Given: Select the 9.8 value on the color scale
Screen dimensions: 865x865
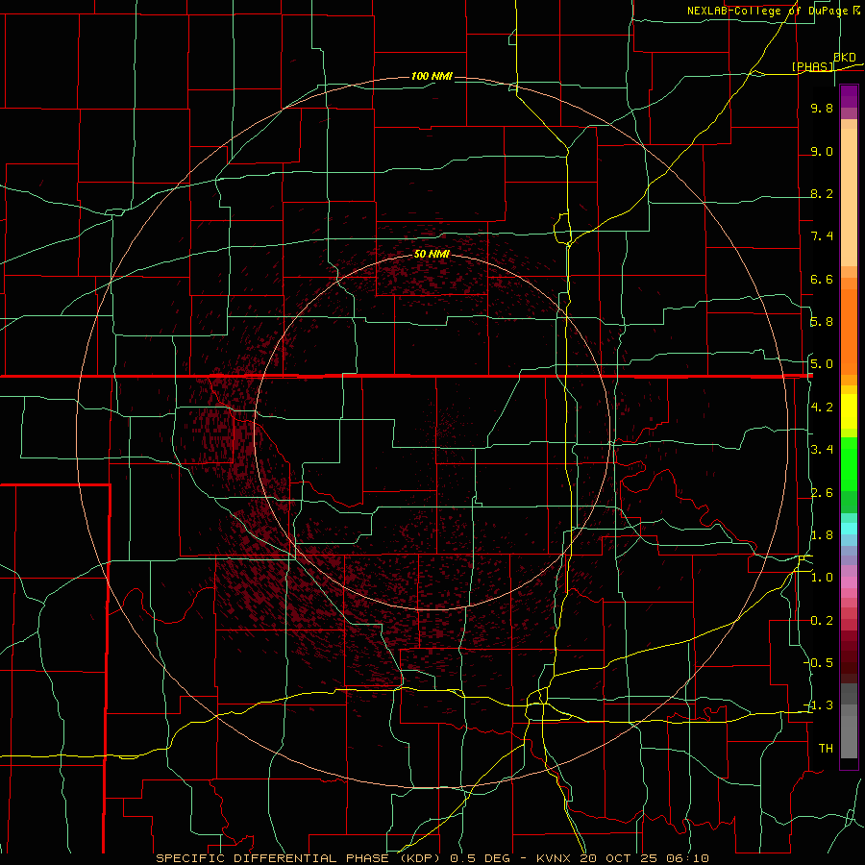Looking at the screenshot, I should (822, 108).
